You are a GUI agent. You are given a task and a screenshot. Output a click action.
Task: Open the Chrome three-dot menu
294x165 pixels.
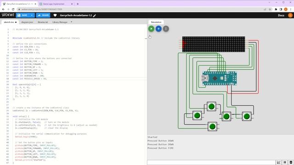point(291,9)
